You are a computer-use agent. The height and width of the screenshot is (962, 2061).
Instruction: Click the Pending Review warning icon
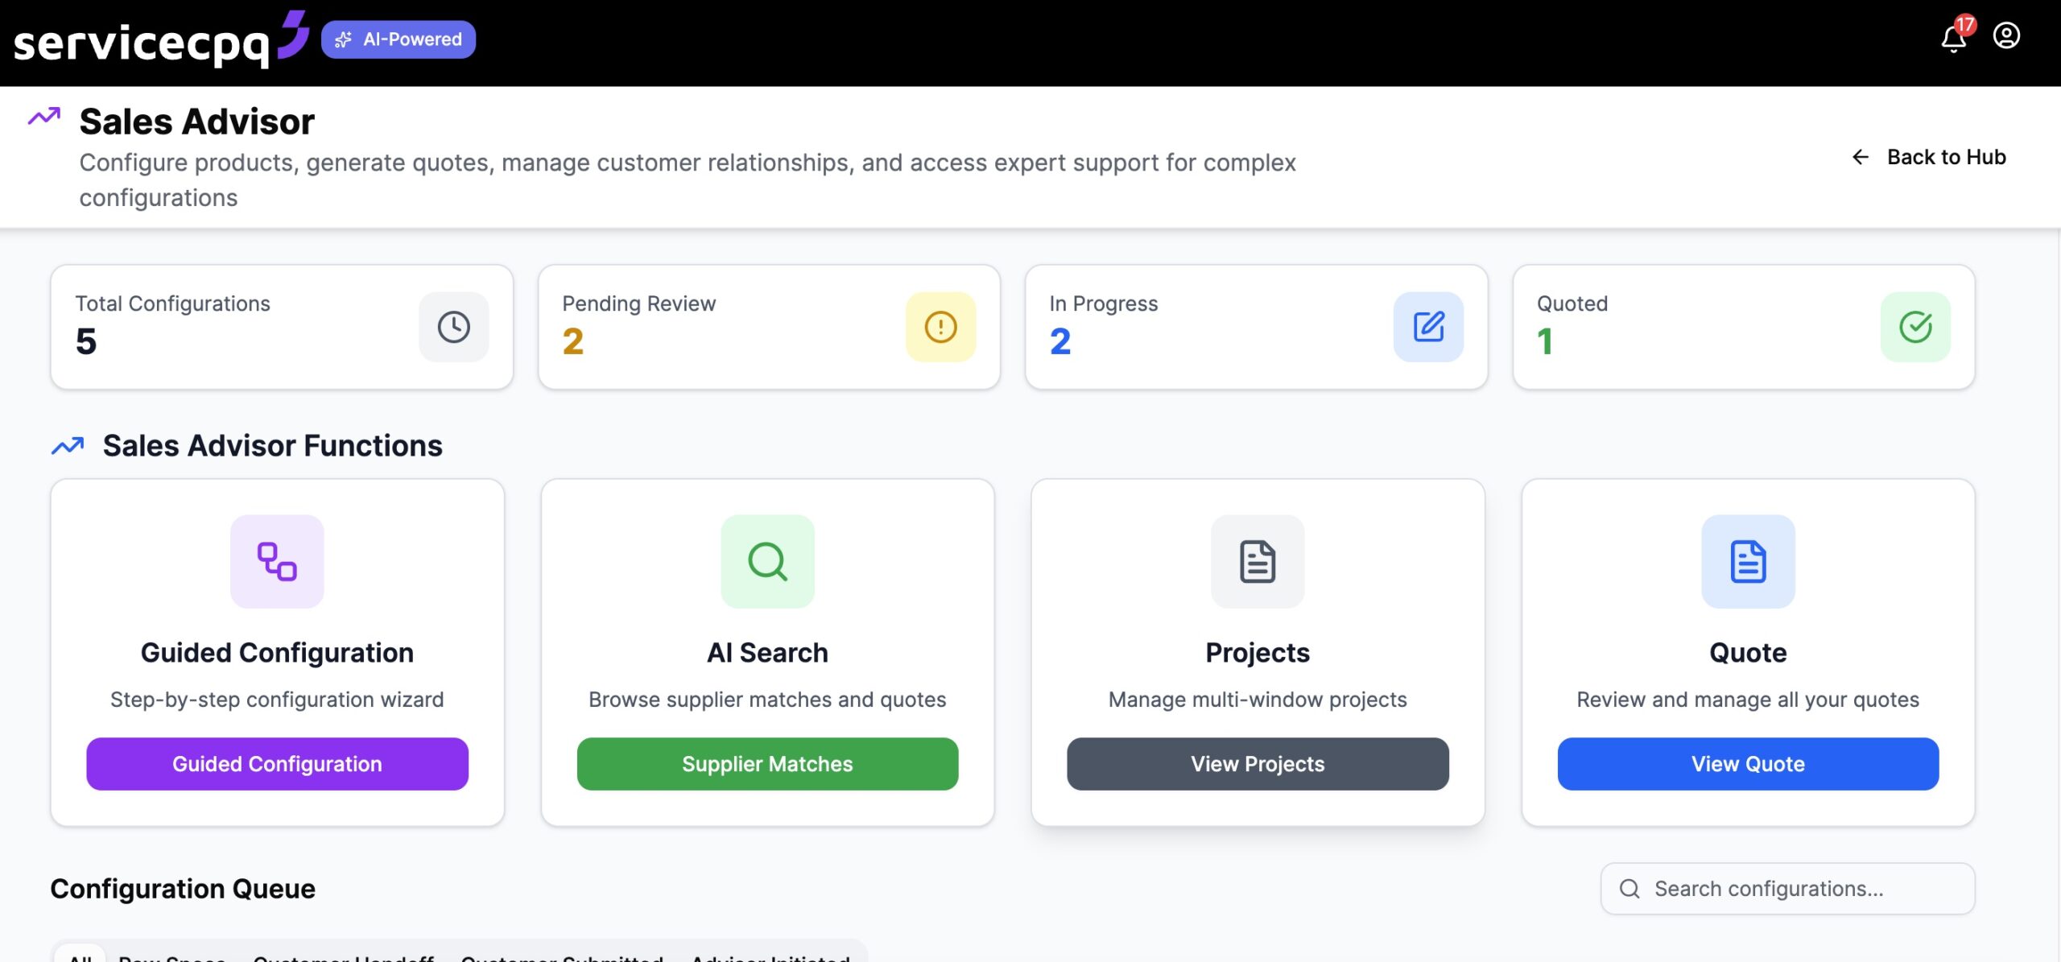click(x=940, y=327)
